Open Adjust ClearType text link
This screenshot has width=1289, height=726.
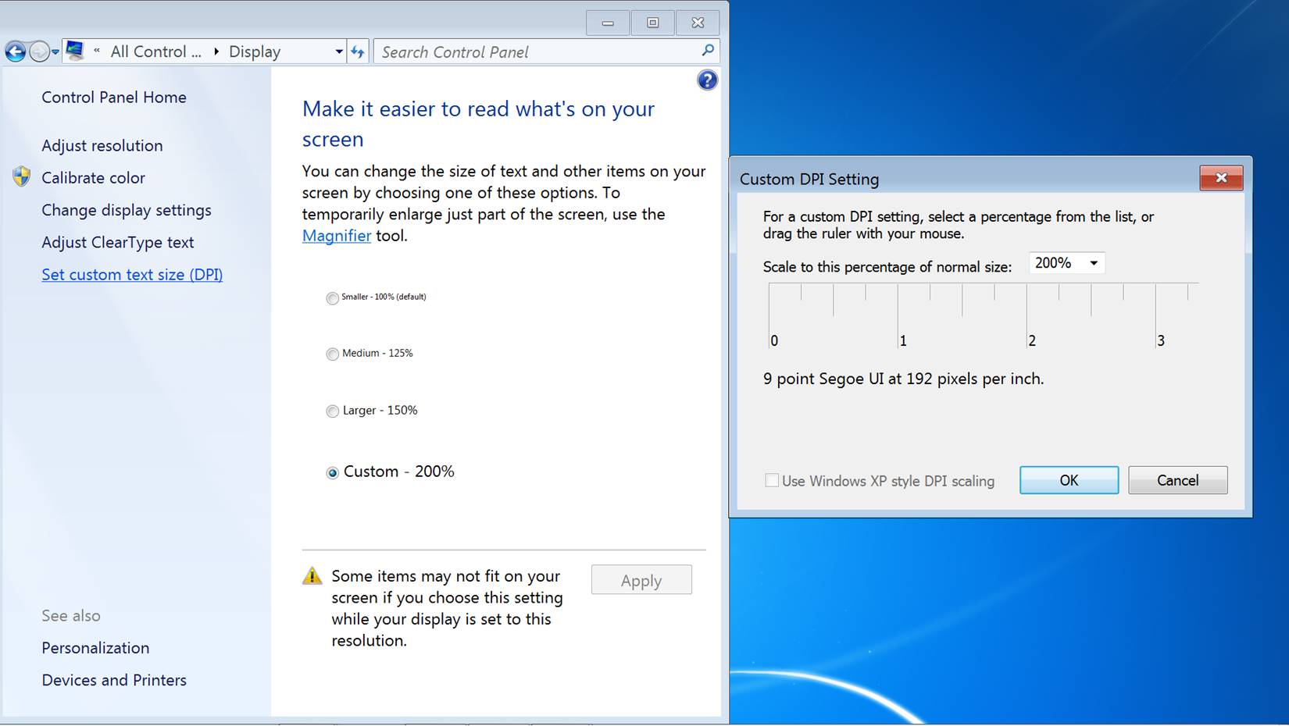118,242
